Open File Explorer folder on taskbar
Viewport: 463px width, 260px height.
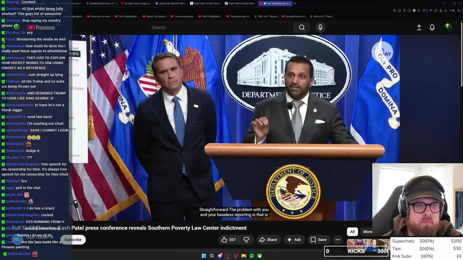click(244, 256)
